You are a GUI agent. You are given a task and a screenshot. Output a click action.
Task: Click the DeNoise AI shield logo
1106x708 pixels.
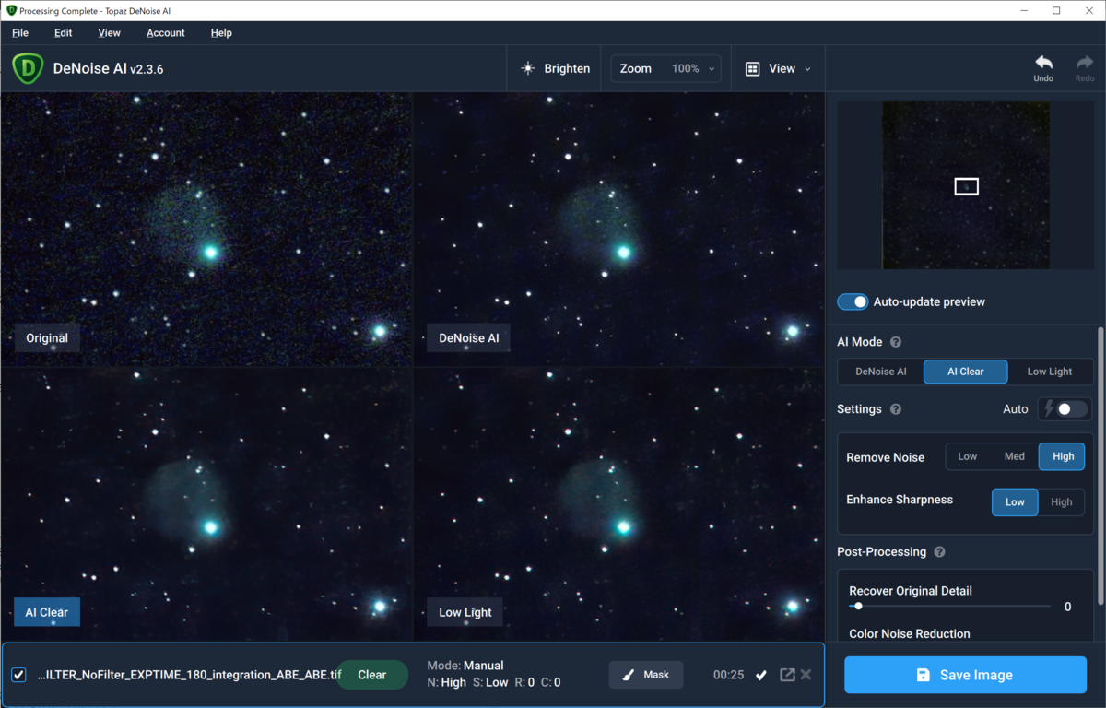[x=28, y=68]
